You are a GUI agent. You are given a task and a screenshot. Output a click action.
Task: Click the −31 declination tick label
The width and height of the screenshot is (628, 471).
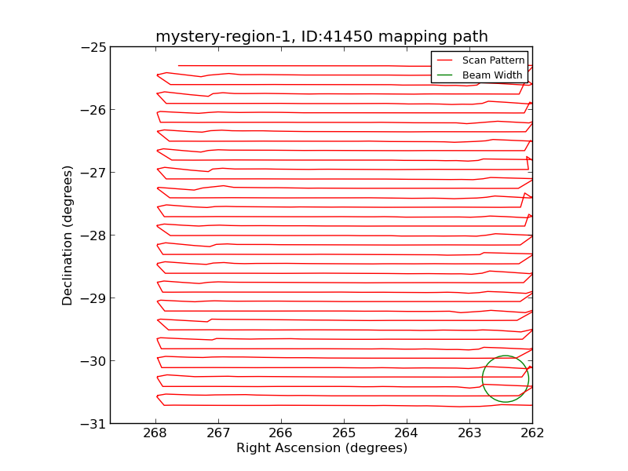pos(93,424)
